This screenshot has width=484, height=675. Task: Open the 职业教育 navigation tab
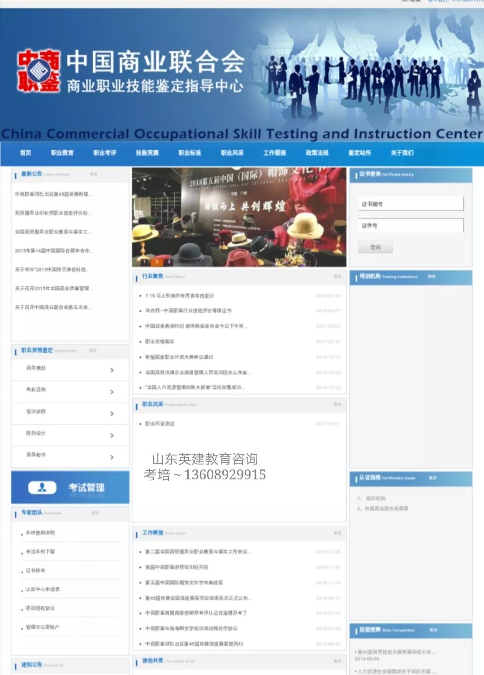coord(63,153)
